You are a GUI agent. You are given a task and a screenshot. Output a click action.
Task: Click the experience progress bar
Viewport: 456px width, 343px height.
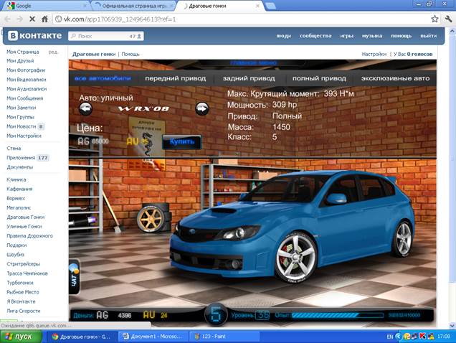(338, 315)
